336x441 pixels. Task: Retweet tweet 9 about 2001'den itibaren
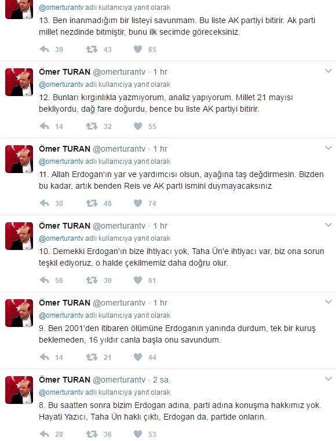coord(92,357)
